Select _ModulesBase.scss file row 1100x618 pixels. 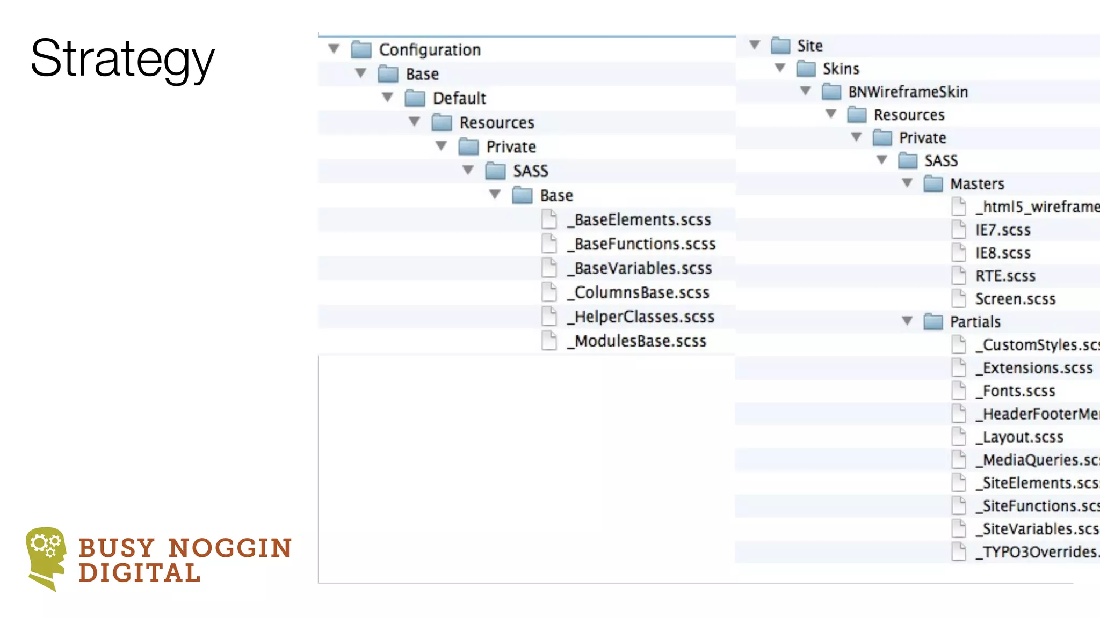[640, 341]
